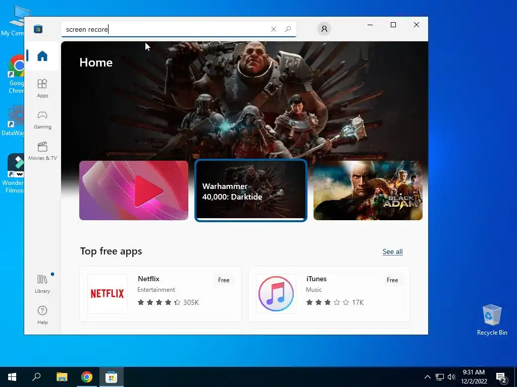Open the pink play-button promo tile

pos(134,190)
